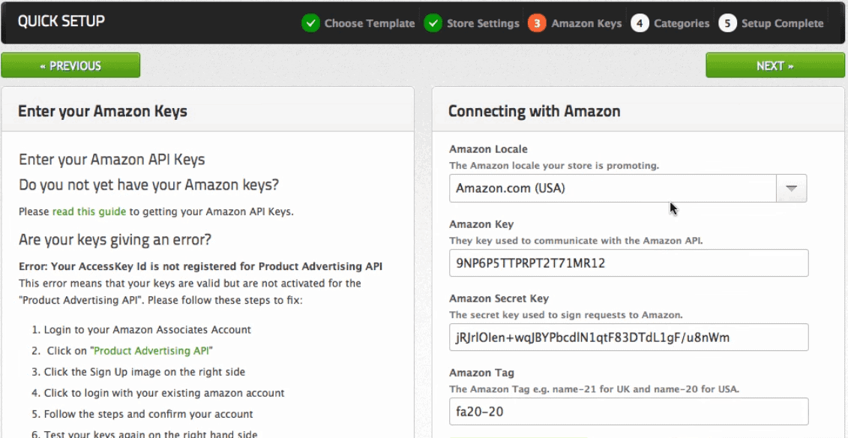Click step "Click to login with your existing amazon account"
The image size is (848, 438).
[164, 393]
